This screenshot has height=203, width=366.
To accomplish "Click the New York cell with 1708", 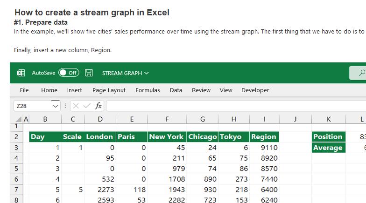I will (167, 179).
